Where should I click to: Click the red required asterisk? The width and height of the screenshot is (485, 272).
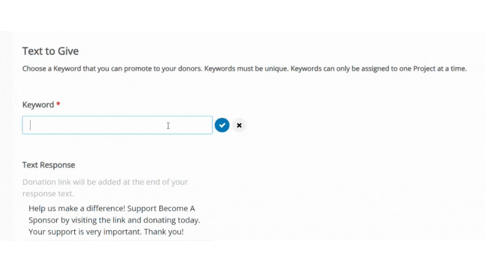pyautogui.click(x=58, y=104)
